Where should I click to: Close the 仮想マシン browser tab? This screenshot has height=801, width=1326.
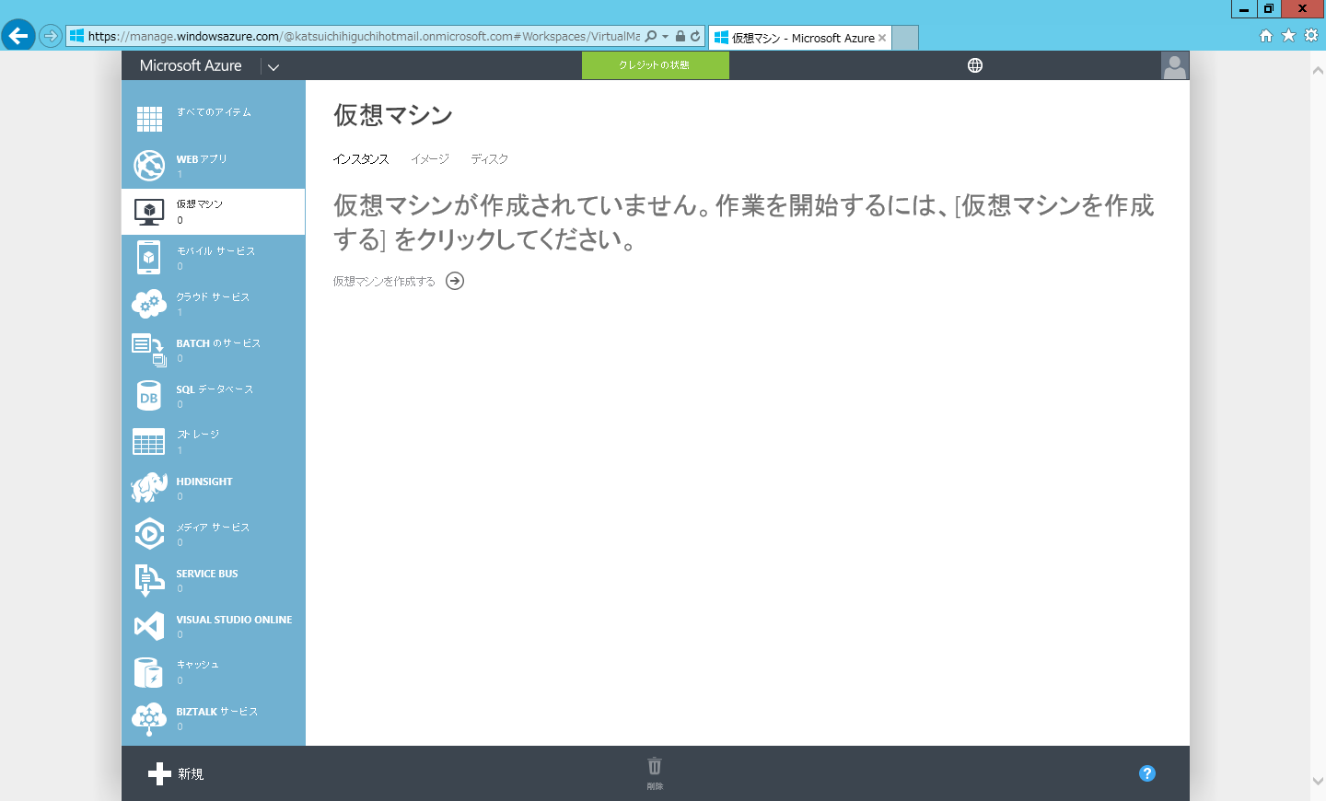point(882,38)
